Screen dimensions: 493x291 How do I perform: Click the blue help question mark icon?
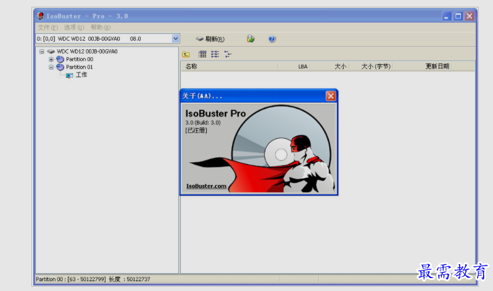[272, 39]
